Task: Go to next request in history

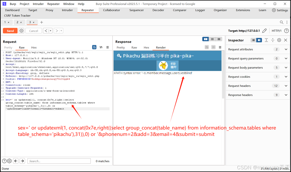Action: 57,31
